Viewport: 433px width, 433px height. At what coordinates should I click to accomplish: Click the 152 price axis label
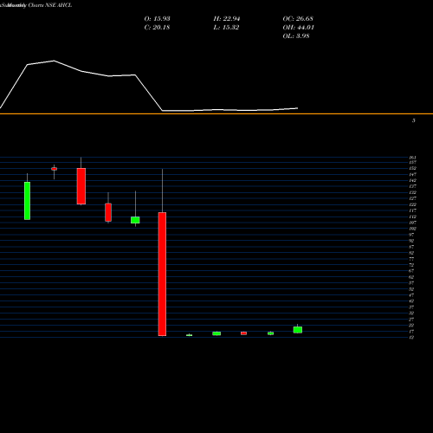point(412,168)
